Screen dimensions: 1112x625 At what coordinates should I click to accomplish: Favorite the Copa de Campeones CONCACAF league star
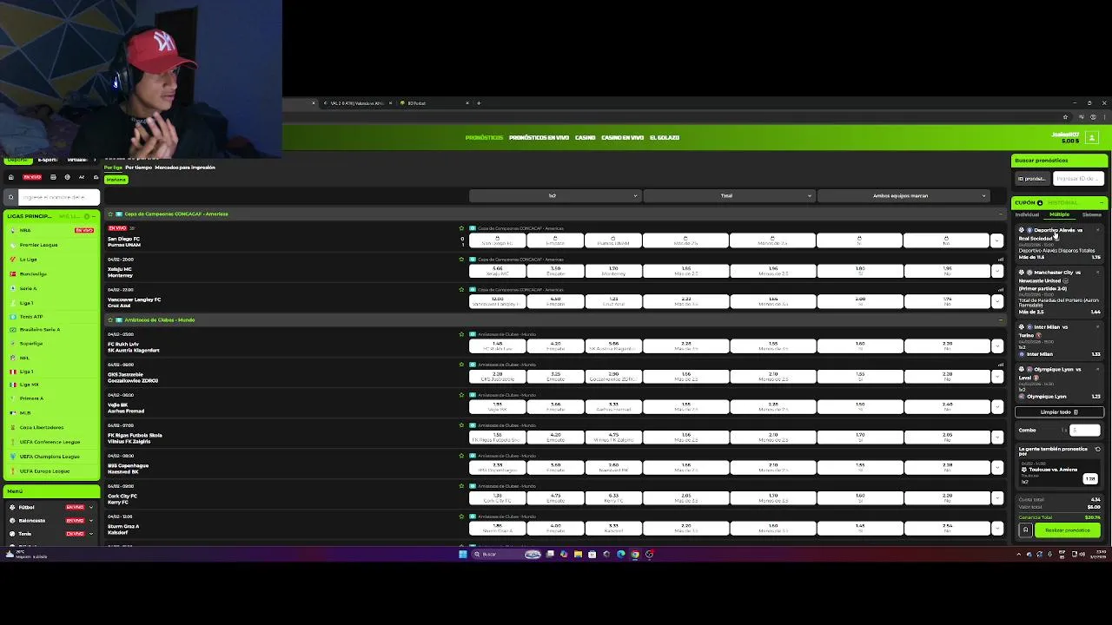tap(110, 214)
